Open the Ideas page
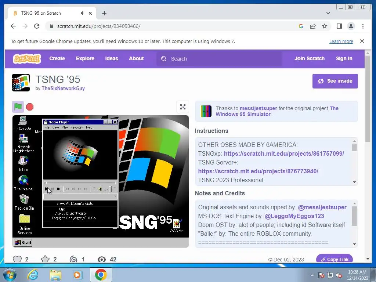The width and height of the screenshot is (376, 282). (112, 58)
